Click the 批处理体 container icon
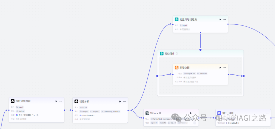The image size is (275, 129). point(161,53)
